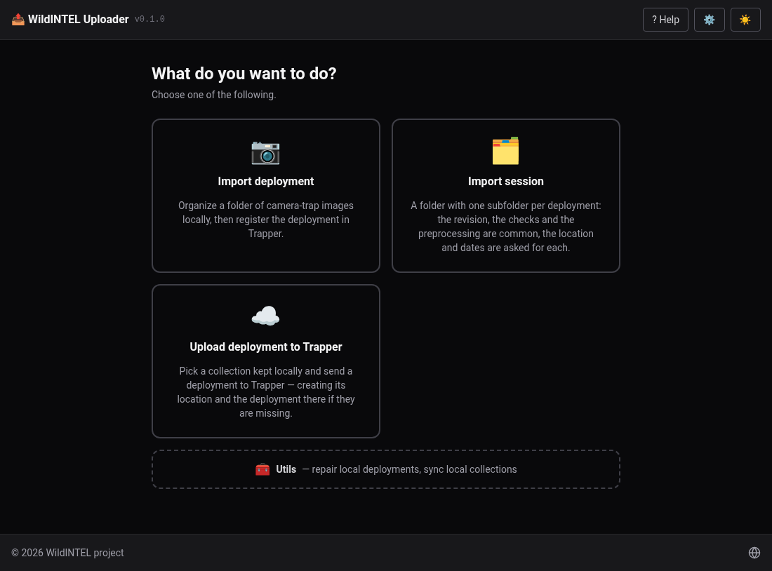
Task: Click the card-index divider icon for Import session
Action: pyautogui.click(x=505, y=151)
